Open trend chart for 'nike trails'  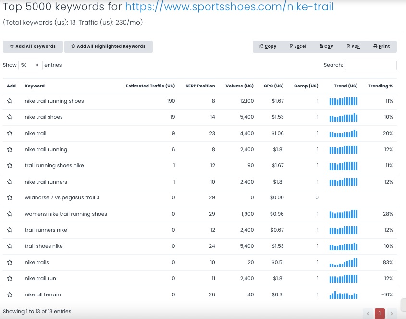pyautogui.click(x=344, y=263)
